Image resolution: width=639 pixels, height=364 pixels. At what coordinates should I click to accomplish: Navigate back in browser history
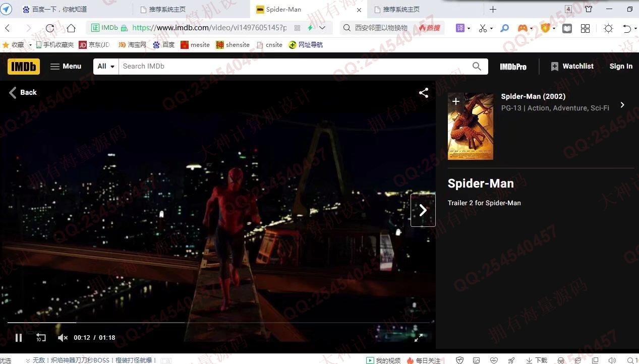point(8,28)
